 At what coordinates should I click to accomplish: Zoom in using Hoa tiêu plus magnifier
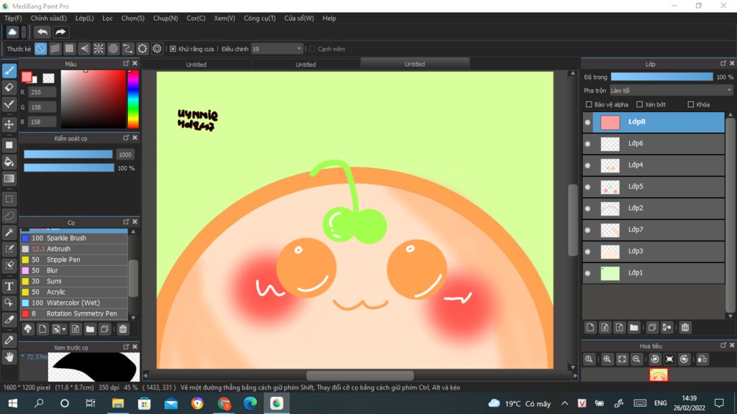607,359
